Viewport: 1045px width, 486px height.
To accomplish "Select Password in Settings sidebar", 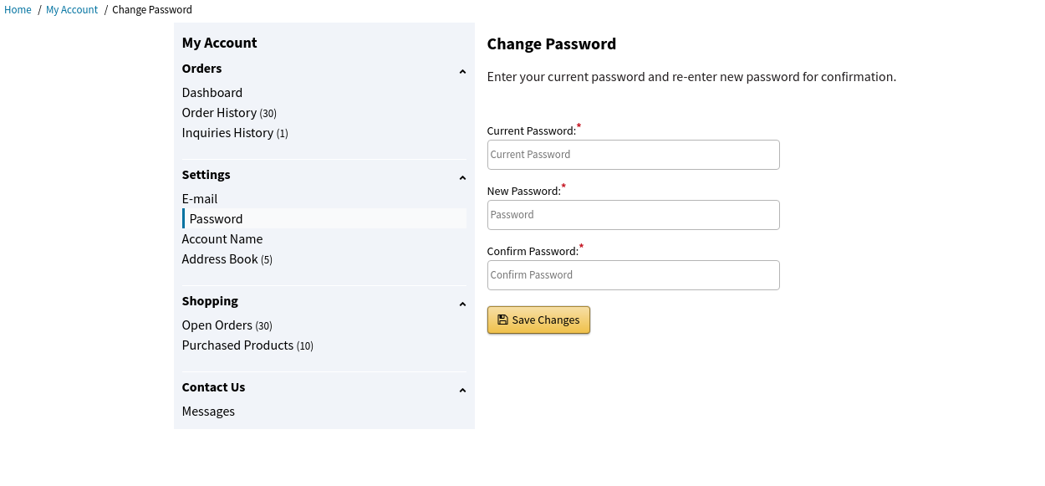I will click(216, 219).
